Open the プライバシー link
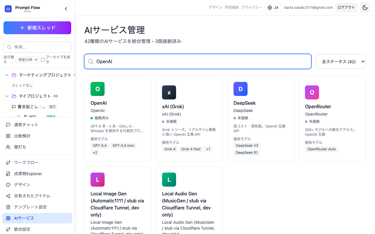This screenshot has height=234, width=375. click(252, 8)
